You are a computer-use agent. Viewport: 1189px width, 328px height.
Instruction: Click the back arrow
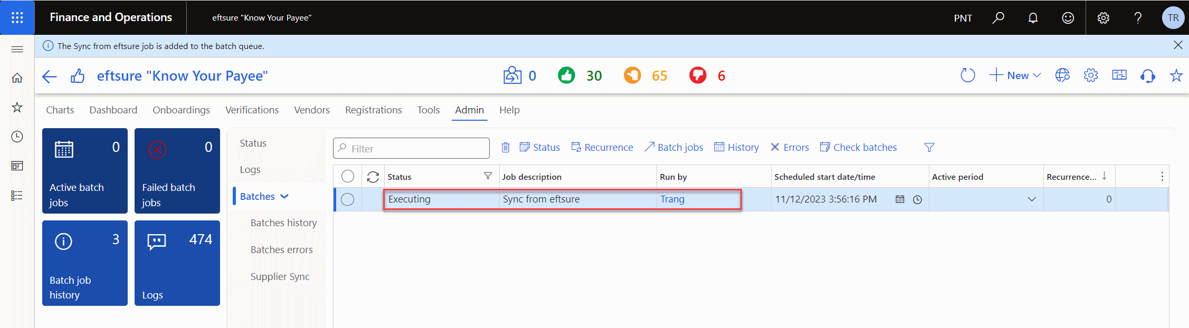[x=49, y=76]
